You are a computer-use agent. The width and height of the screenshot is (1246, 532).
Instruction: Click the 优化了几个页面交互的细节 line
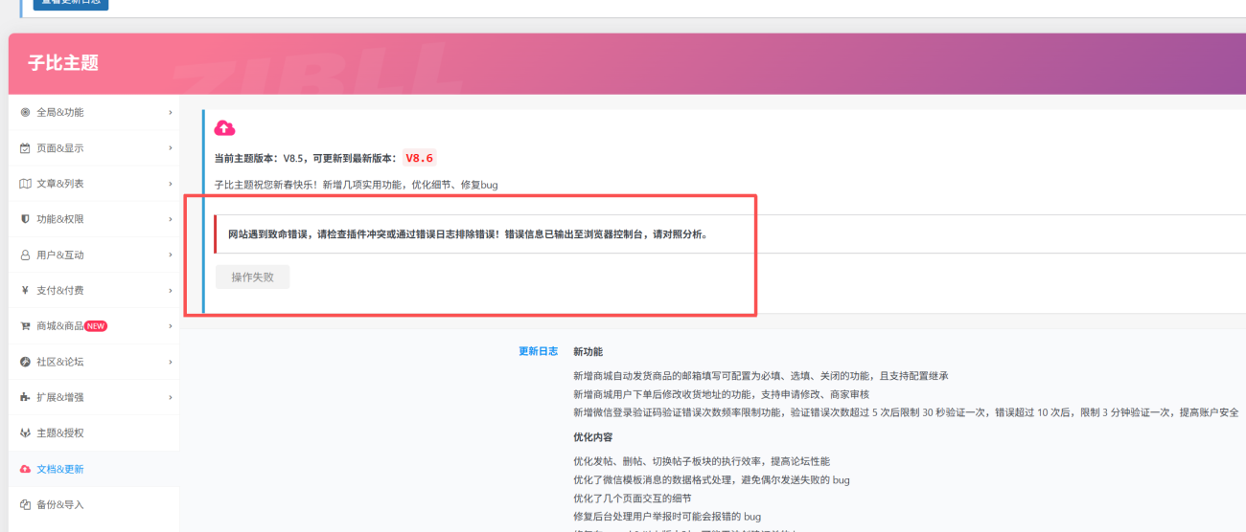[x=633, y=499]
